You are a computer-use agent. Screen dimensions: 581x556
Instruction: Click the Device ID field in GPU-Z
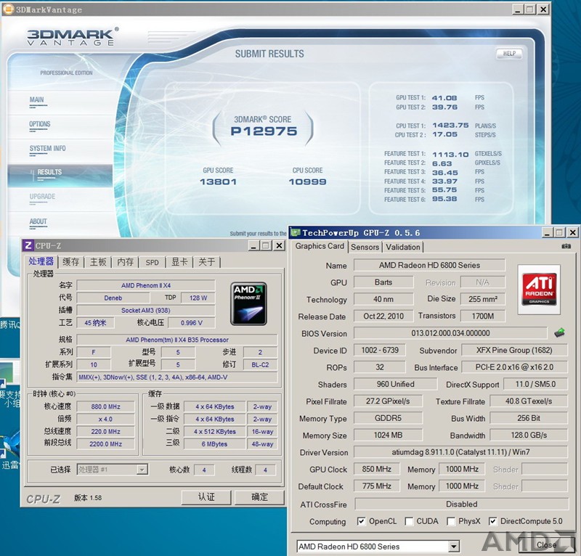380,351
